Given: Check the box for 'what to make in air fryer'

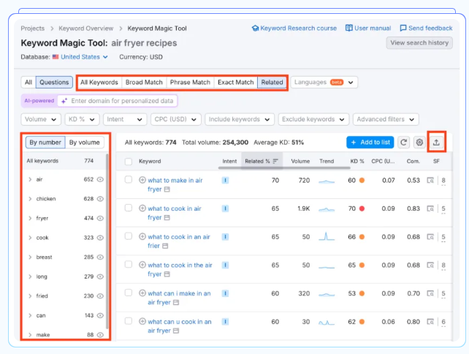Looking at the screenshot, I should (x=129, y=179).
